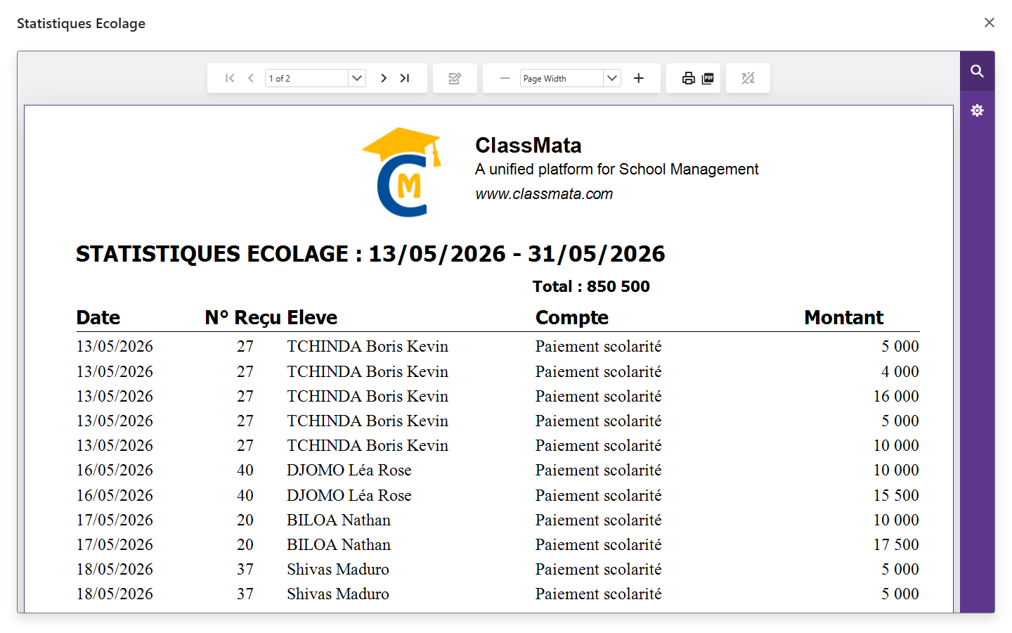Click 'DJOMO Léa Rose' in the 15 500 row
Viewport: 1012px width, 633px height.
click(349, 495)
